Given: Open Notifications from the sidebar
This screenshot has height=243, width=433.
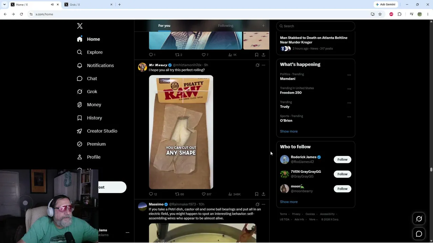Looking at the screenshot, I should pyautogui.click(x=95, y=65).
